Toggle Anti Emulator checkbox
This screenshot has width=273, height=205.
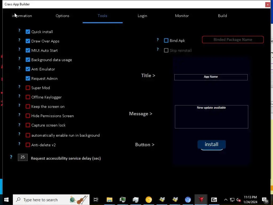pos(28,69)
